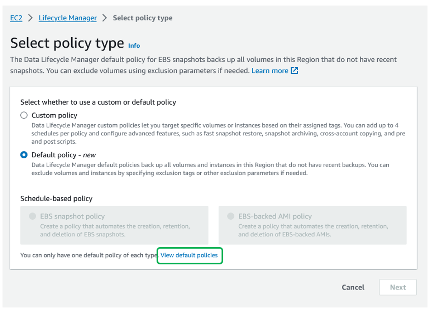Click the Select policy type breadcrumb entry

pyautogui.click(x=142, y=17)
